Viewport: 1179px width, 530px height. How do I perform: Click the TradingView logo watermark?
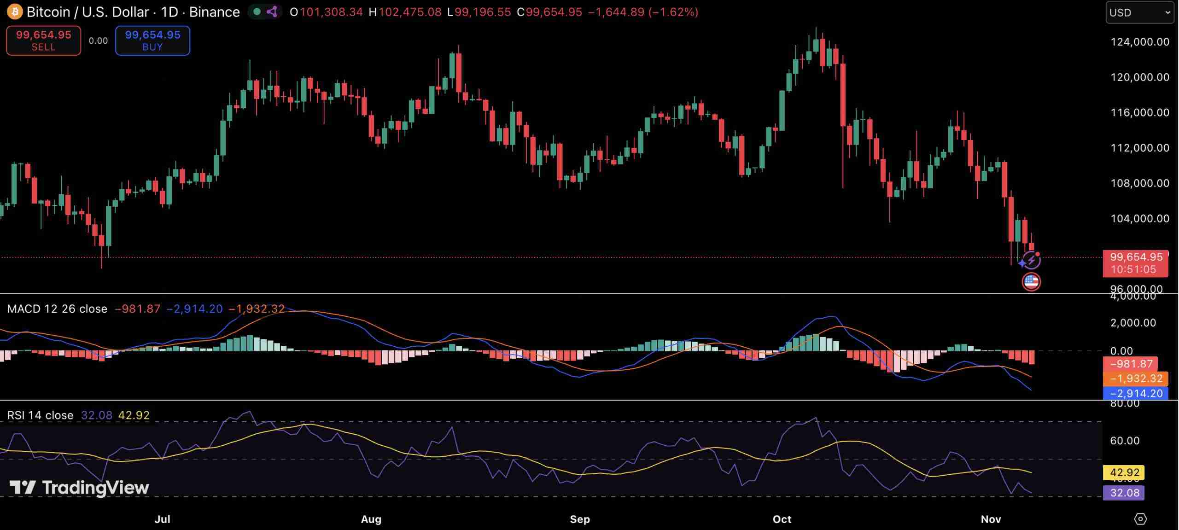(x=79, y=487)
